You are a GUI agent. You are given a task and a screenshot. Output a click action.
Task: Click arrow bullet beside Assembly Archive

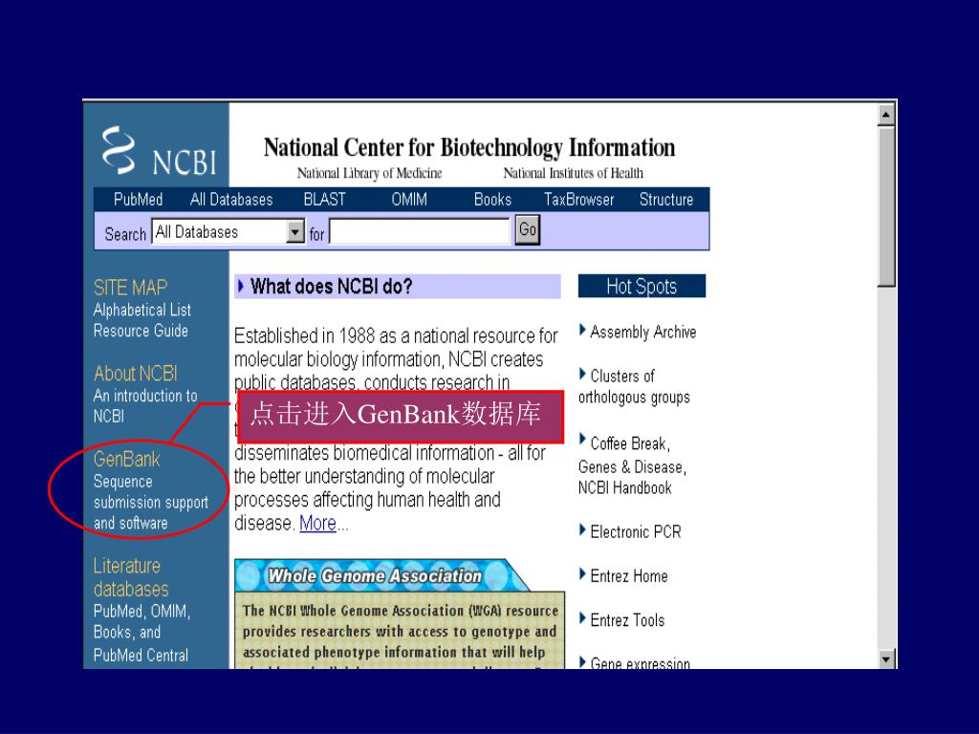click(x=582, y=330)
